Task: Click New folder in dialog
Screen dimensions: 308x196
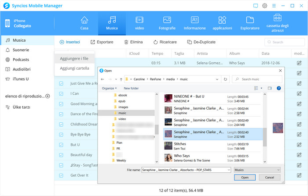Action: click(x=131, y=88)
